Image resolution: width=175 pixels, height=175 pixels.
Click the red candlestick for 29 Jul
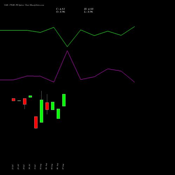(x=25, y=101)
